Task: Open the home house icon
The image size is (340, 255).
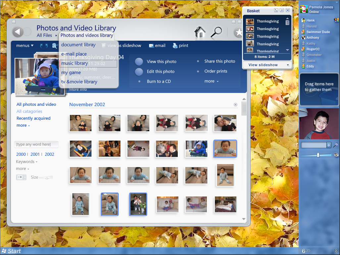Action: point(200,32)
